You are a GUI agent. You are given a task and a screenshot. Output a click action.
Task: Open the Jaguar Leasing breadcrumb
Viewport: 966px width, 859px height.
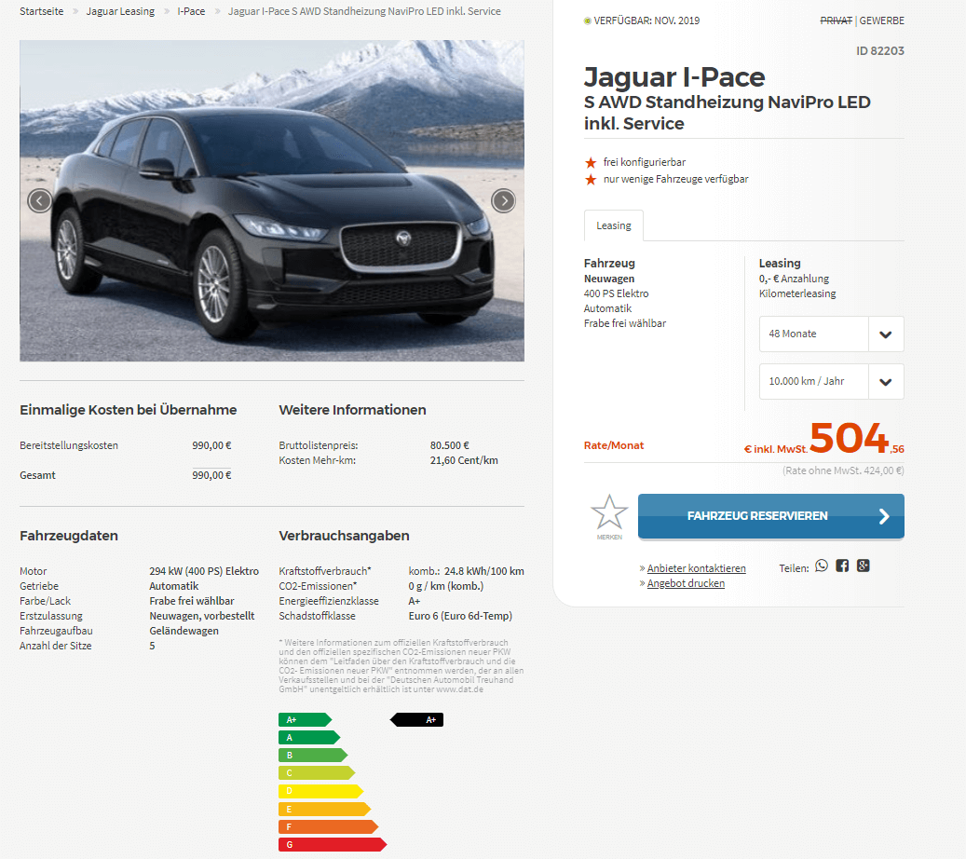(120, 11)
